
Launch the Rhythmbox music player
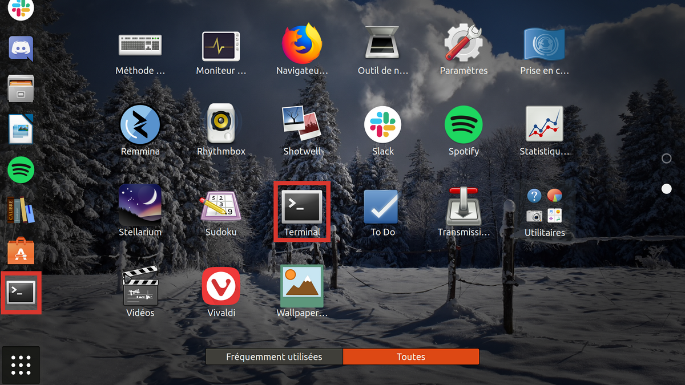tap(221, 123)
